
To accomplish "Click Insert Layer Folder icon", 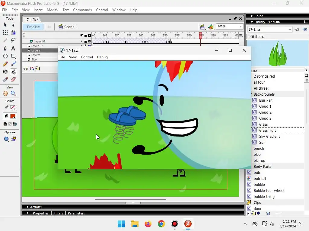I will pos(37,69).
